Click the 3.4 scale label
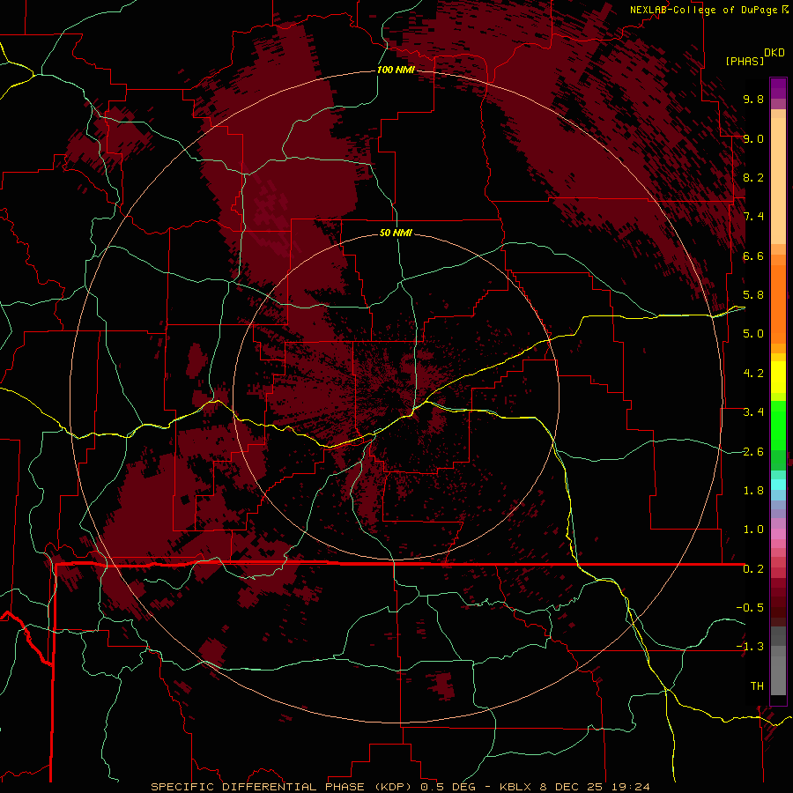This screenshot has width=793, height=793. (x=753, y=412)
